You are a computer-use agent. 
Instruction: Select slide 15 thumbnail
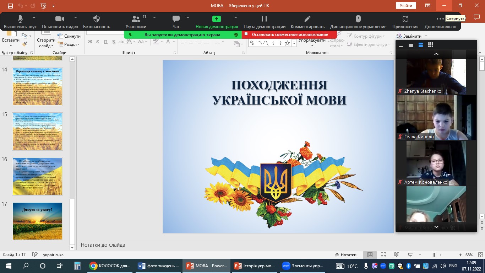tap(37, 132)
